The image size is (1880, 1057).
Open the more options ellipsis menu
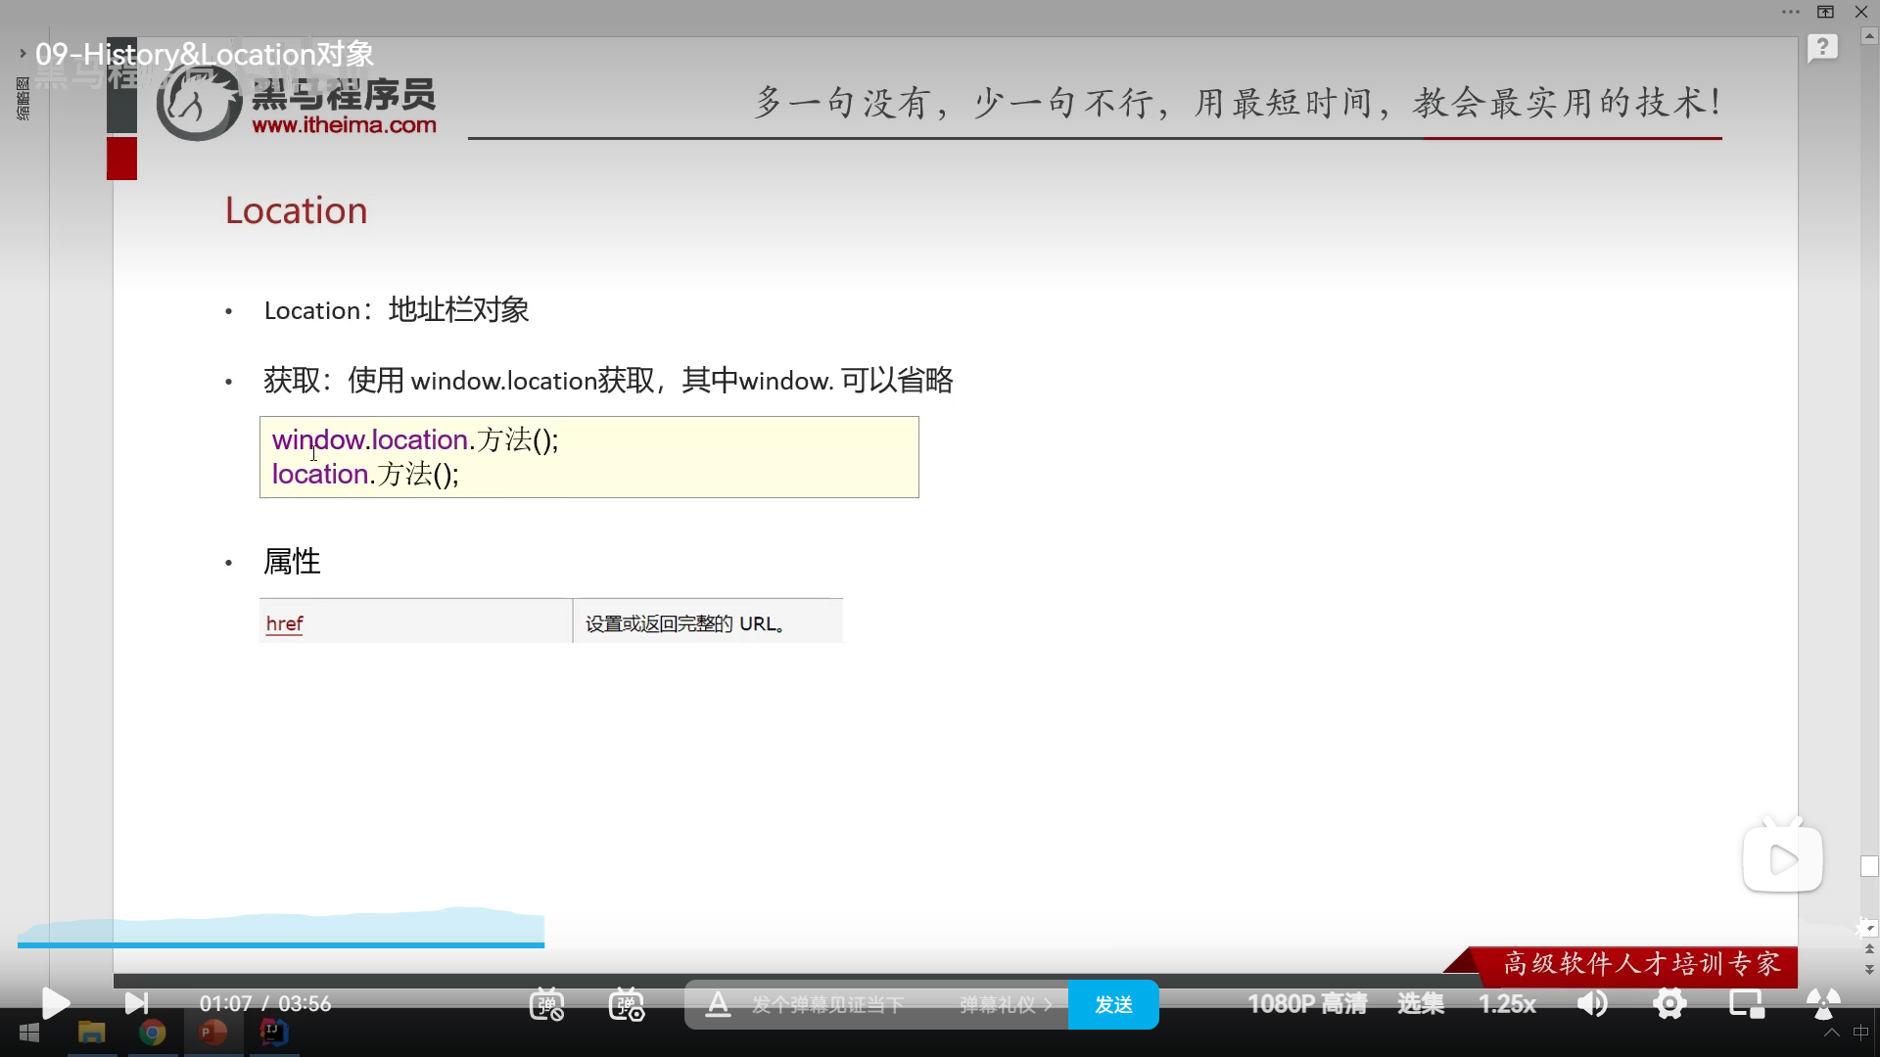(1790, 12)
